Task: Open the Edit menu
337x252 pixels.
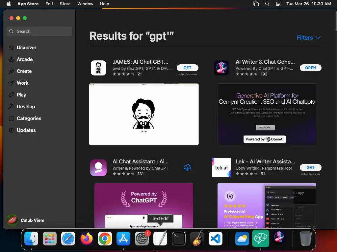Action: pos(49,4)
